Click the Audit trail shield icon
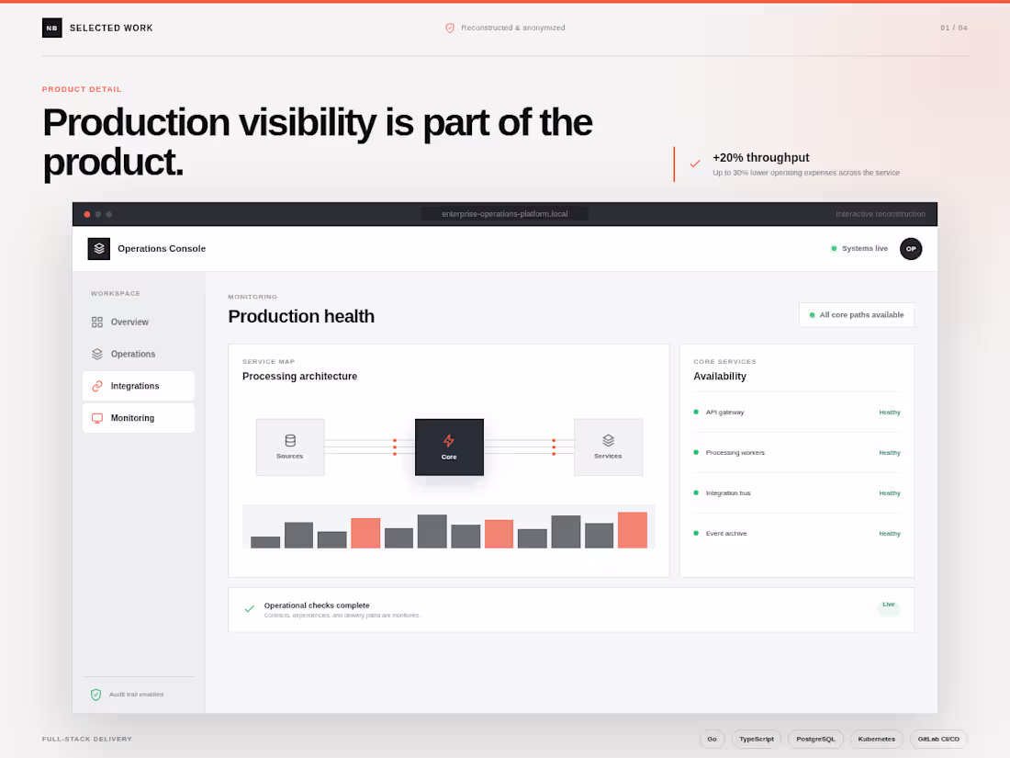The width and height of the screenshot is (1010, 758). tap(96, 695)
